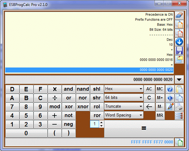This screenshot has height=151, width=189.
Task: Click the plus + key
Action: (x=55, y=116)
